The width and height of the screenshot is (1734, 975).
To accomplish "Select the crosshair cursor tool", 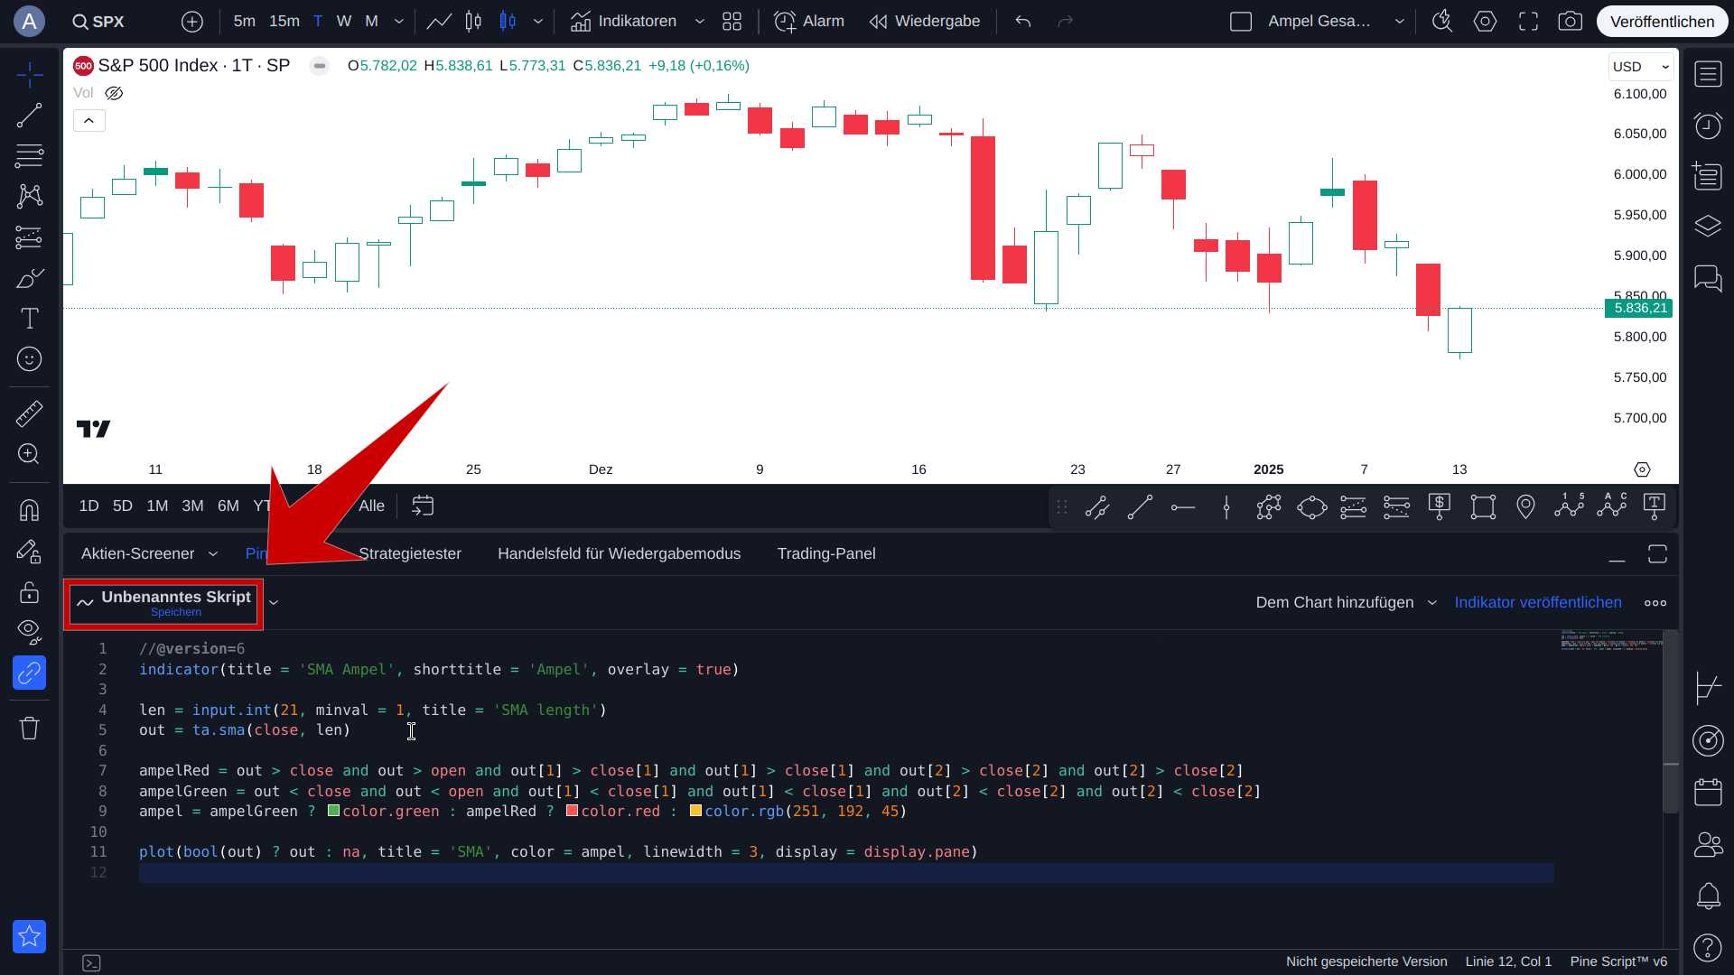I will coord(29,75).
